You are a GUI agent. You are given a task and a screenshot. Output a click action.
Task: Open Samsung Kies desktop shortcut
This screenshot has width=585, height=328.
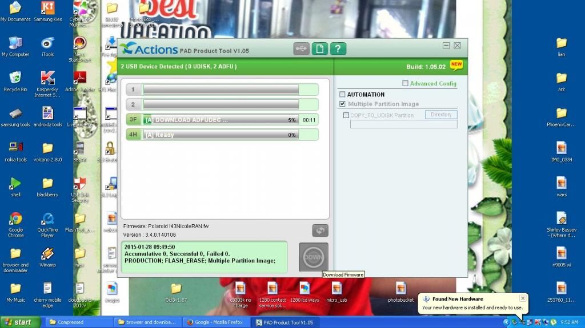coord(48,11)
